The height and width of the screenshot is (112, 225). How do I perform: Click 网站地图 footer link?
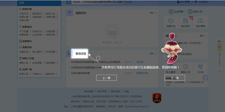89,91
